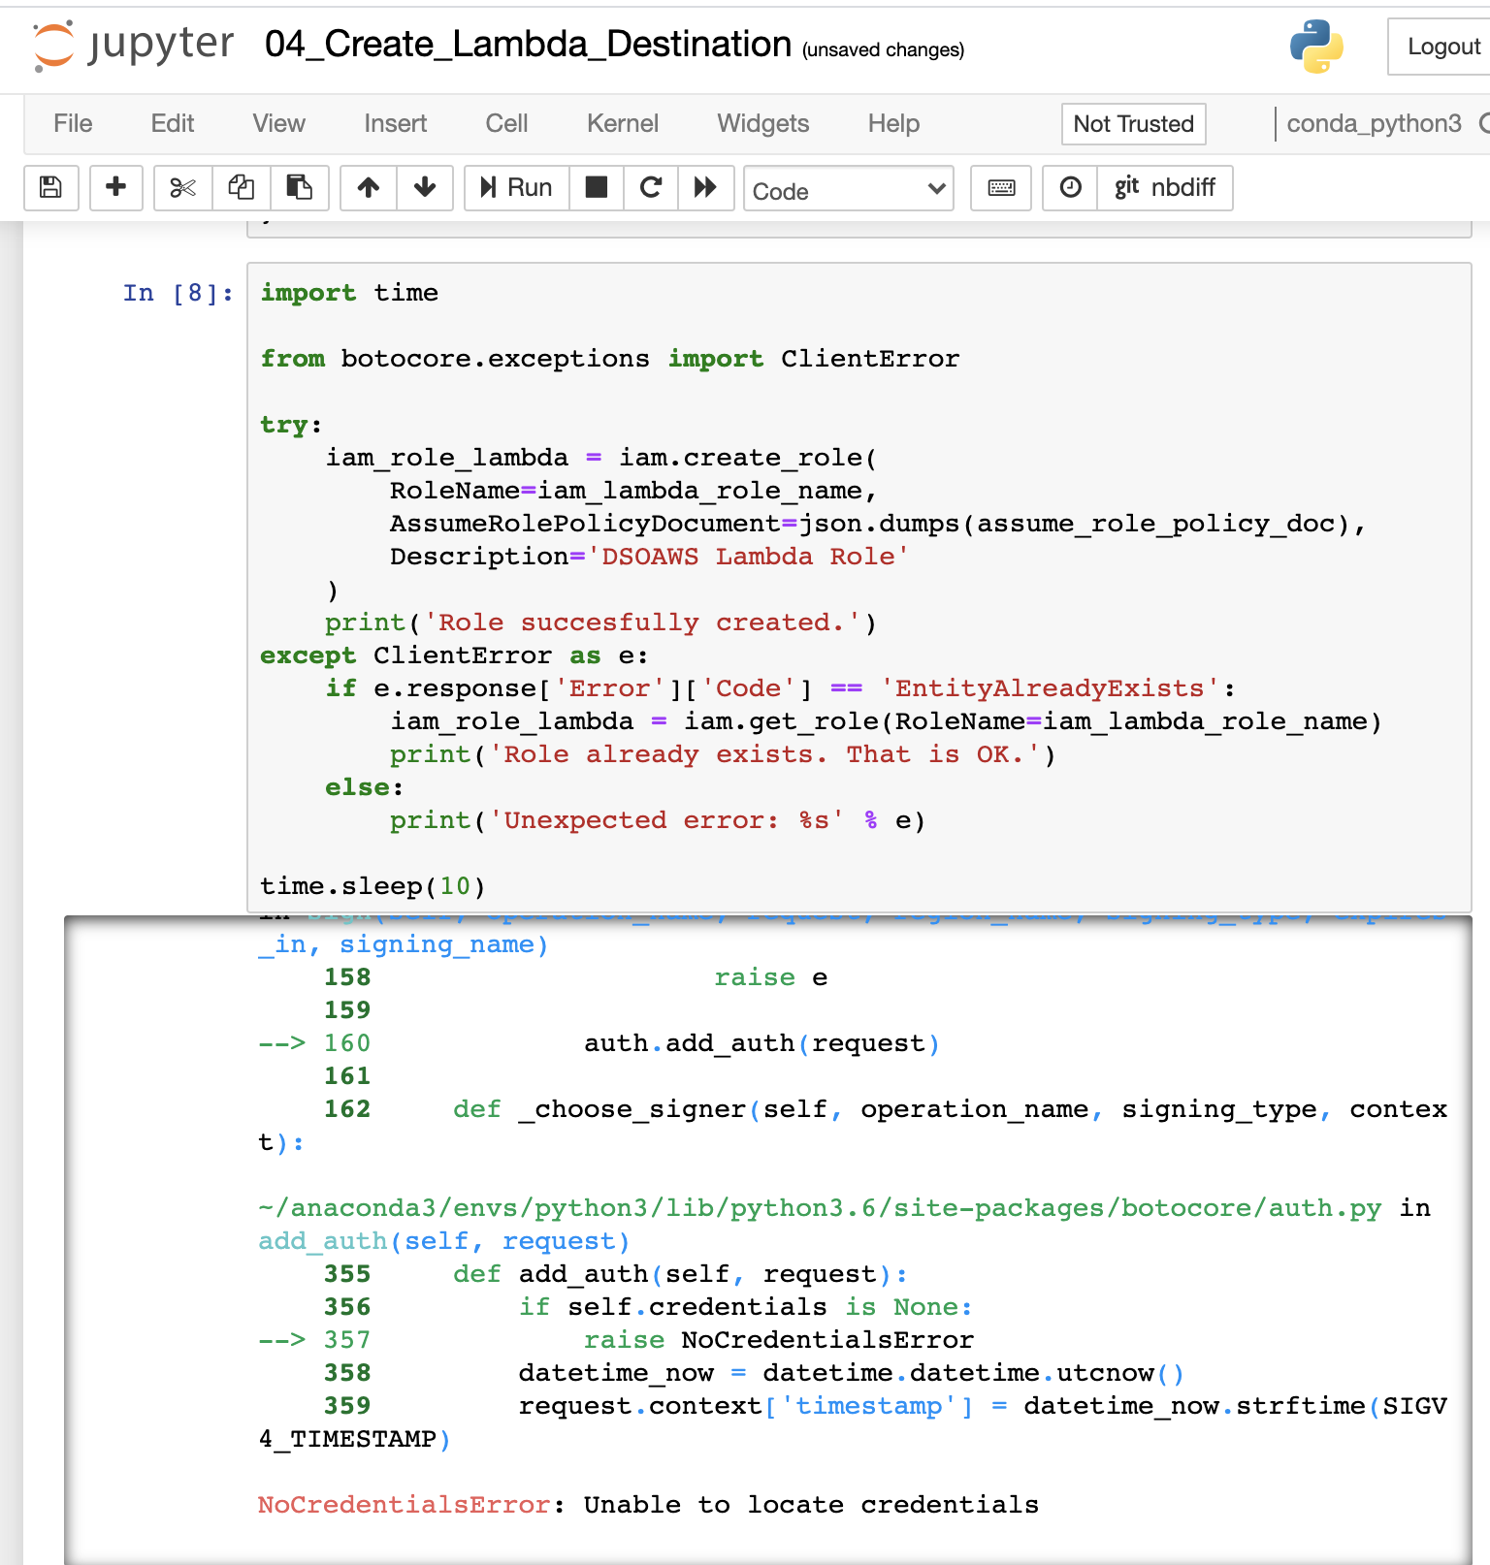The width and height of the screenshot is (1490, 1565).
Task: Restart the kernel icon
Action: click(x=651, y=187)
